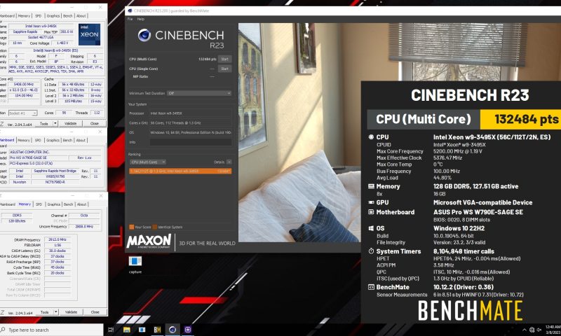
Task: Click Motherboard icon in BenchMate panel
Action: pyautogui.click(x=371, y=212)
